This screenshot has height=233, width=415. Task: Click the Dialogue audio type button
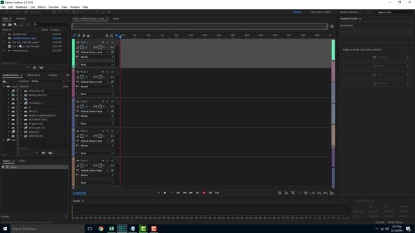(x=376, y=58)
